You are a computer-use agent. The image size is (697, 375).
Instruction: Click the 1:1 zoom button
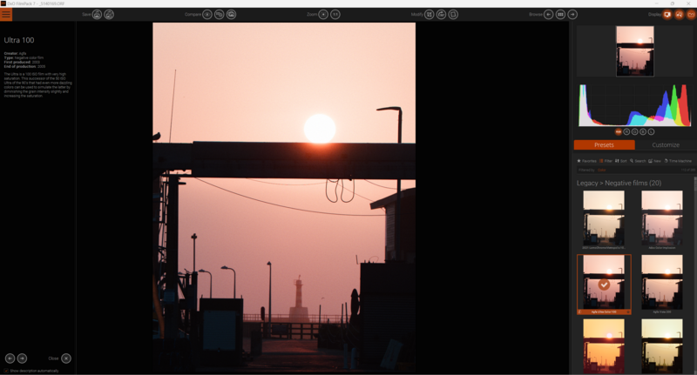[335, 14]
